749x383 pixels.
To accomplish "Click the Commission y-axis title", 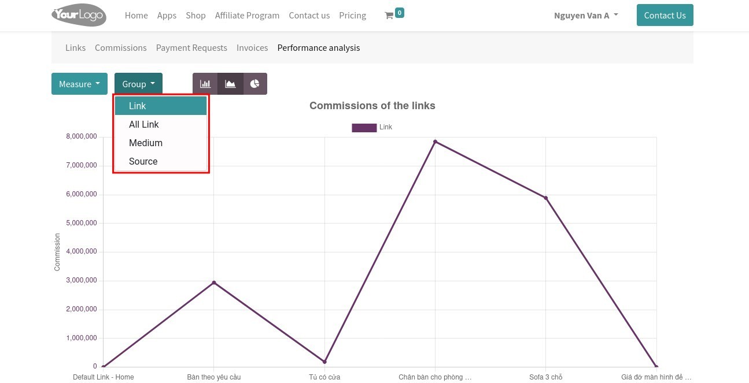I will pos(57,252).
